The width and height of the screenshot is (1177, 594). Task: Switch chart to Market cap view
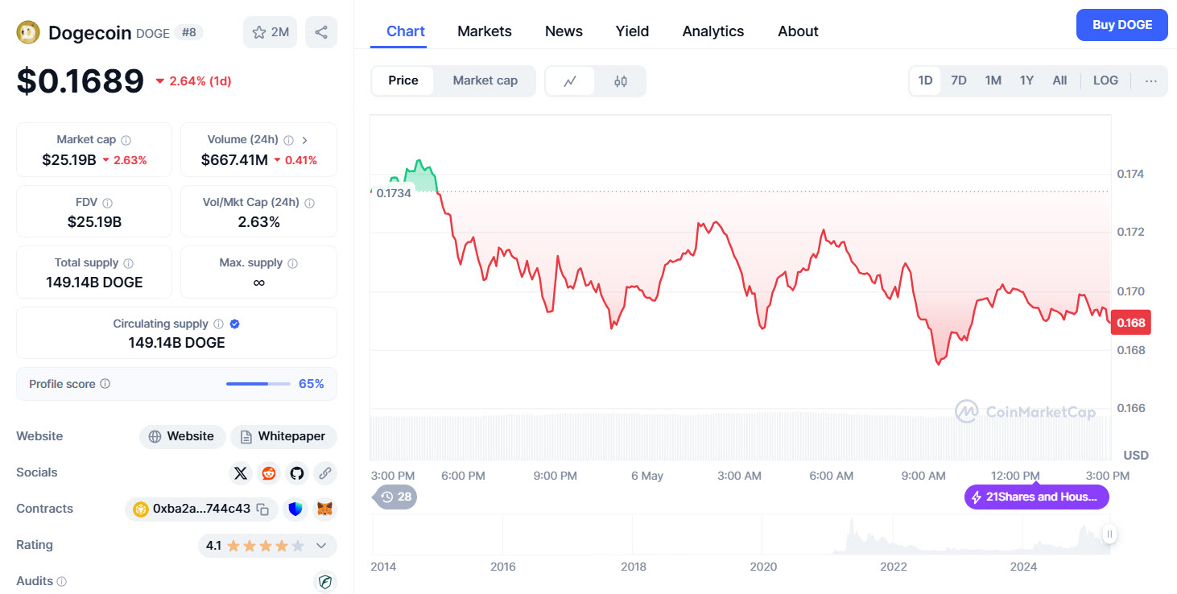485,80
